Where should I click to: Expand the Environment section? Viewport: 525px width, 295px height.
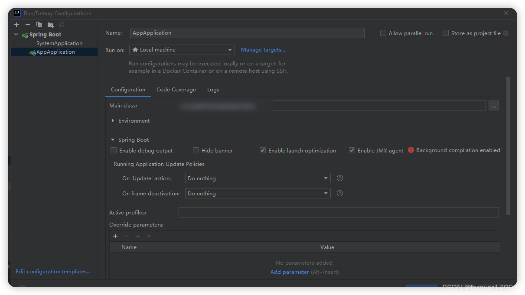[x=113, y=120]
